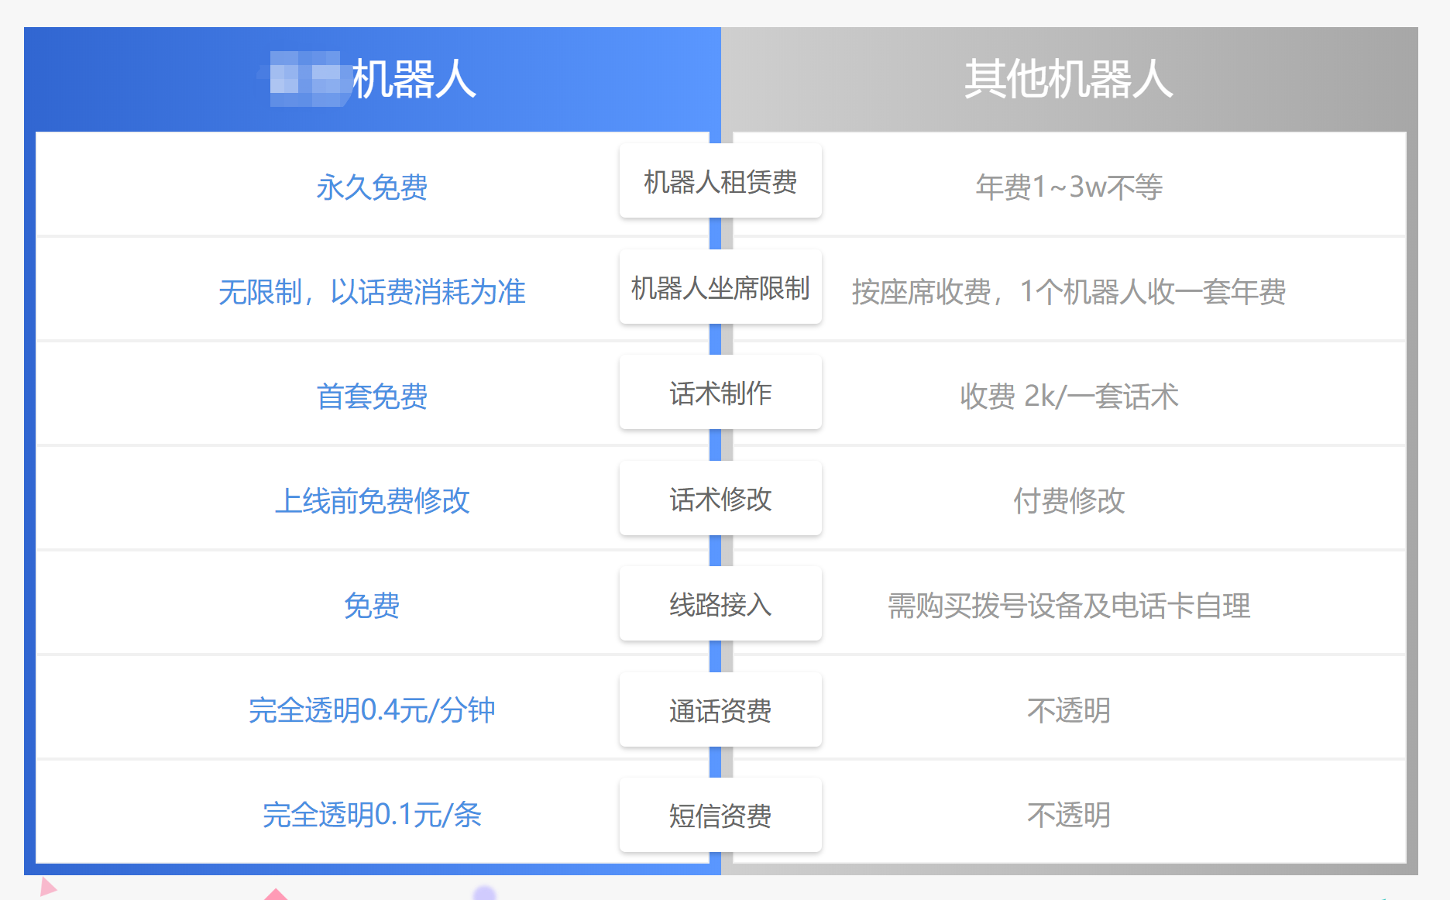Select the '通话资费' label card
Viewport: 1450px width, 900px height.
click(720, 709)
